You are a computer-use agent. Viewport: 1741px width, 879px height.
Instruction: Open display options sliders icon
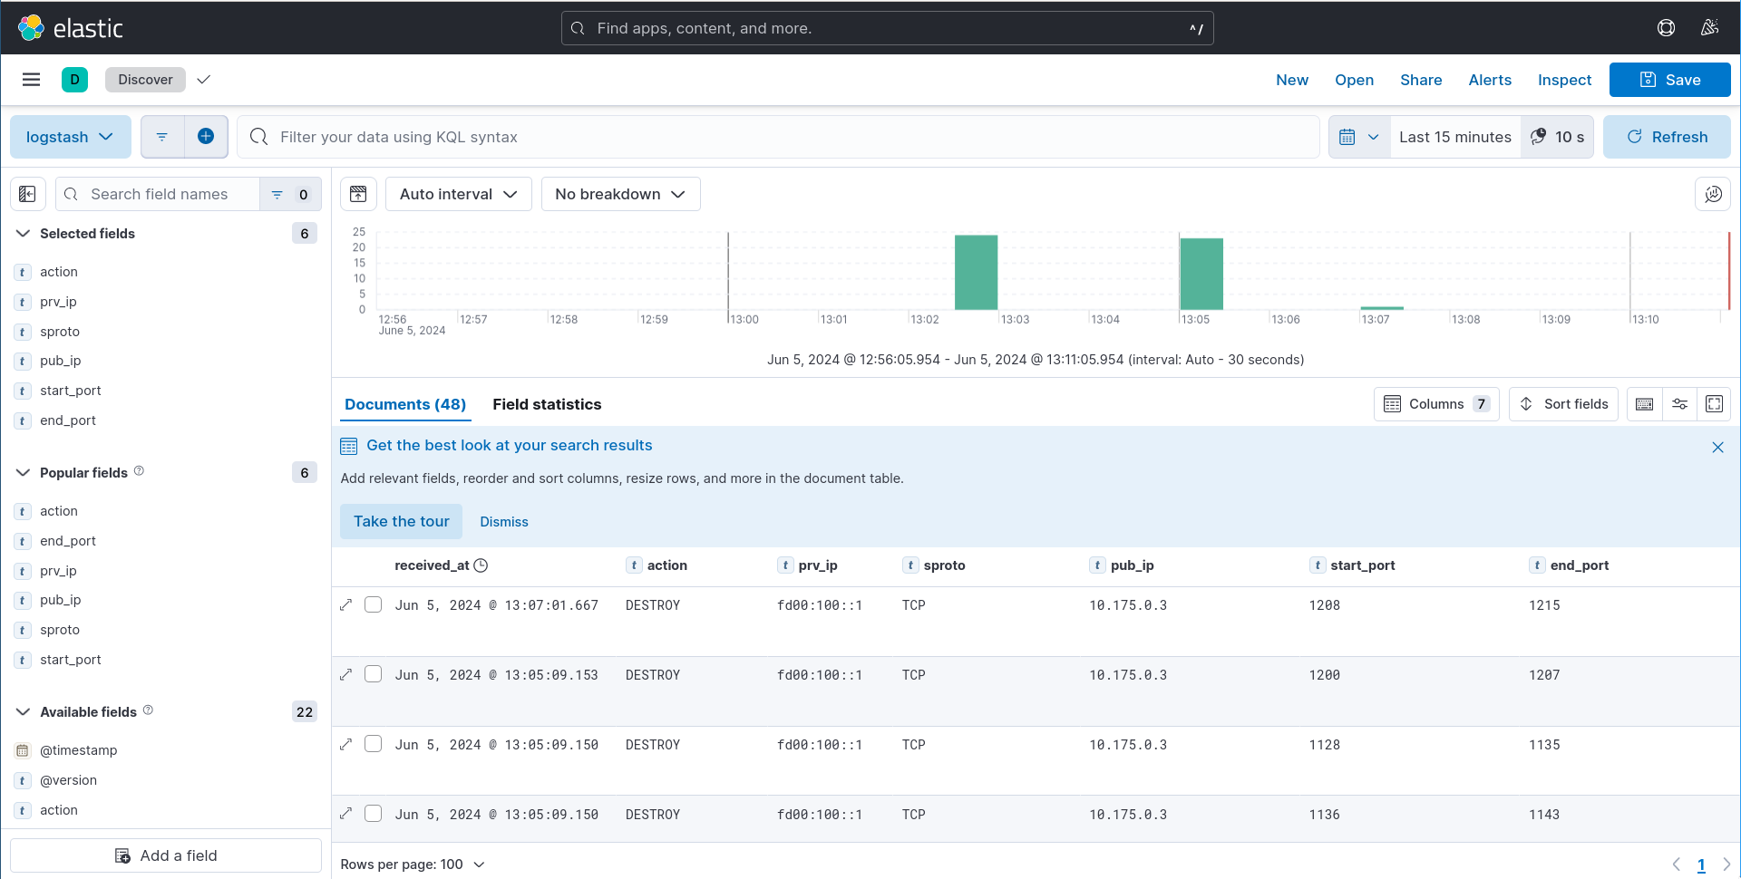(x=1679, y=404)
